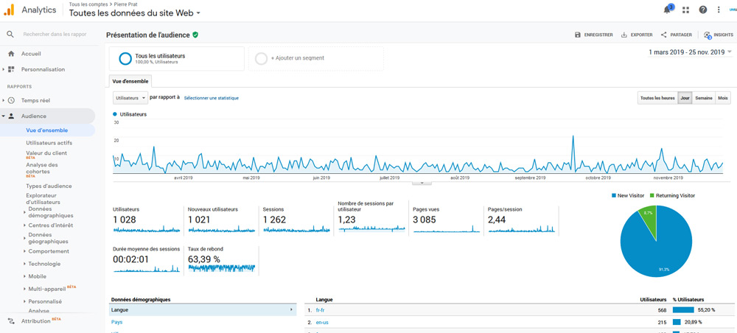
Task: Open the Utilisateurs metric dropdown
Action: pyautogui.click(x=130, y=98)
